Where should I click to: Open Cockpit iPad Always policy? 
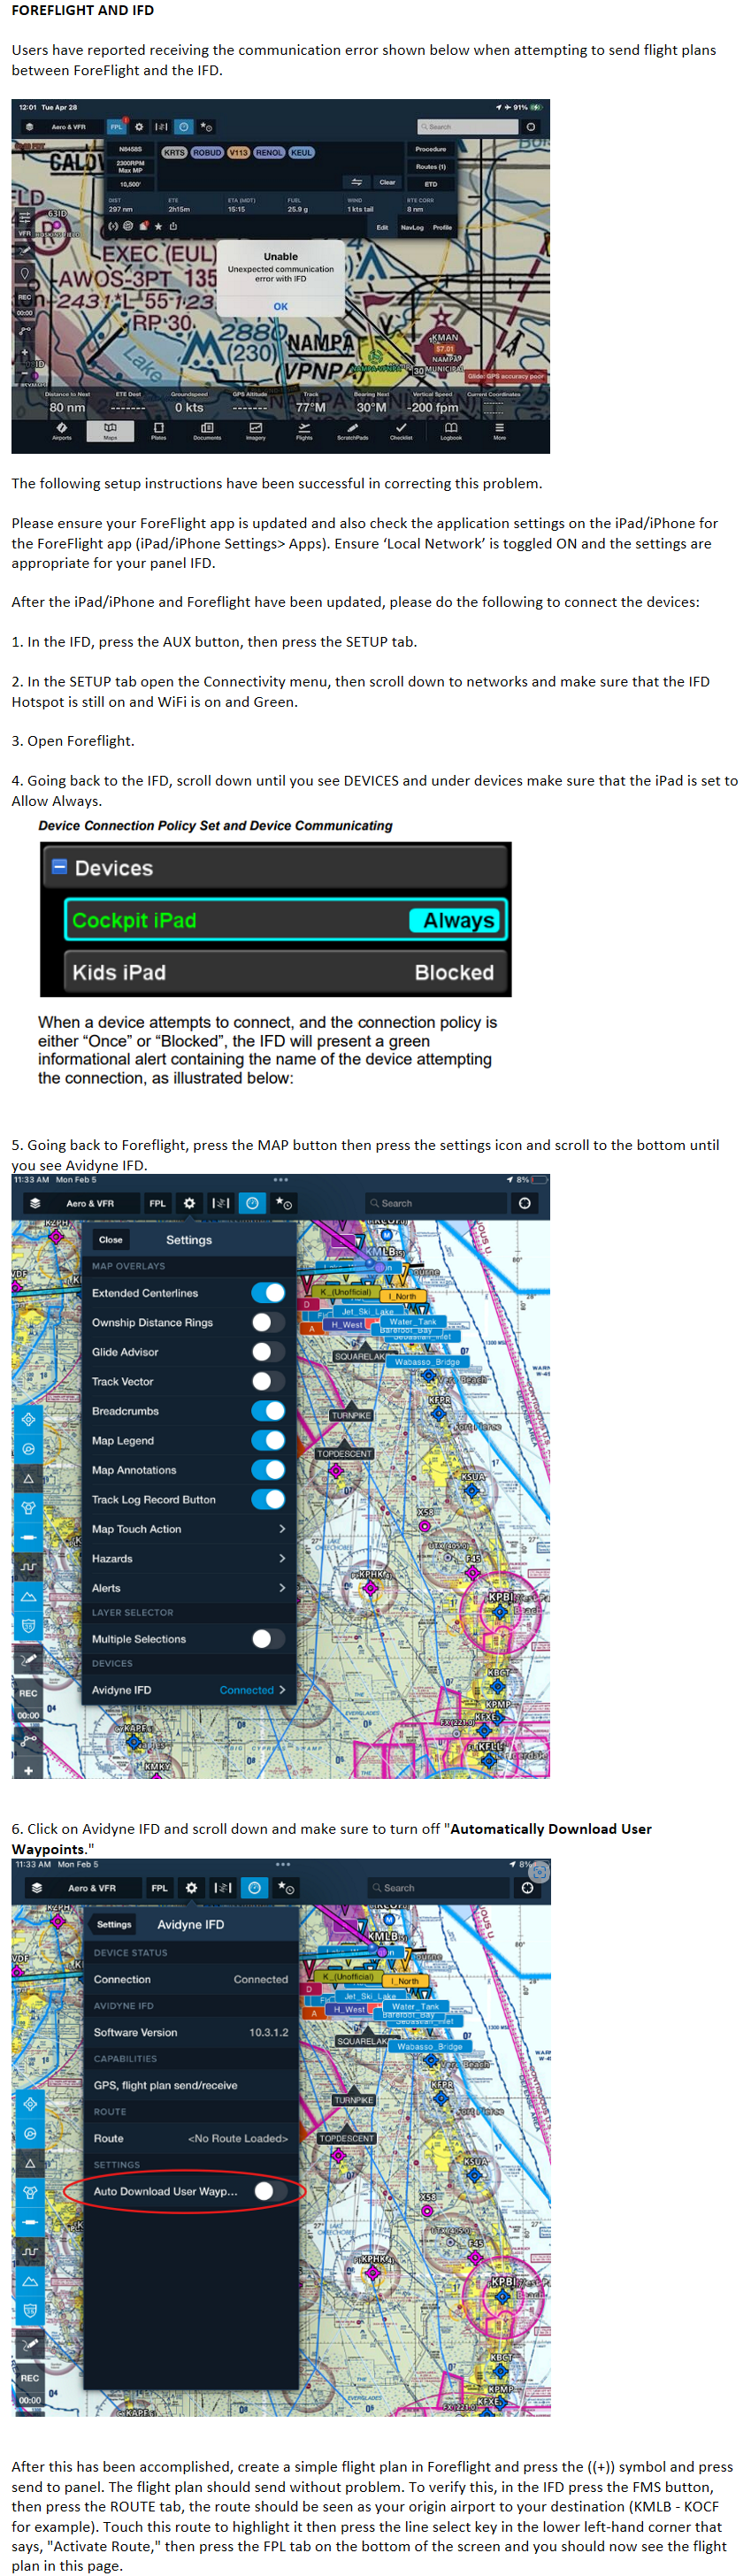tap(285, 920)
